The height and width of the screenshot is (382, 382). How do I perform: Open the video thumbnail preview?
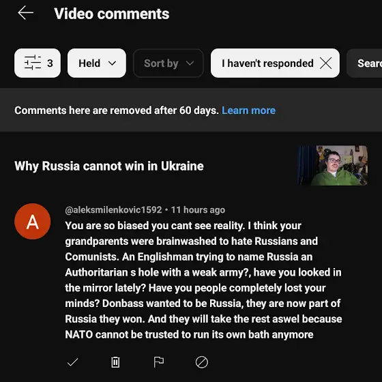point(333,165)
